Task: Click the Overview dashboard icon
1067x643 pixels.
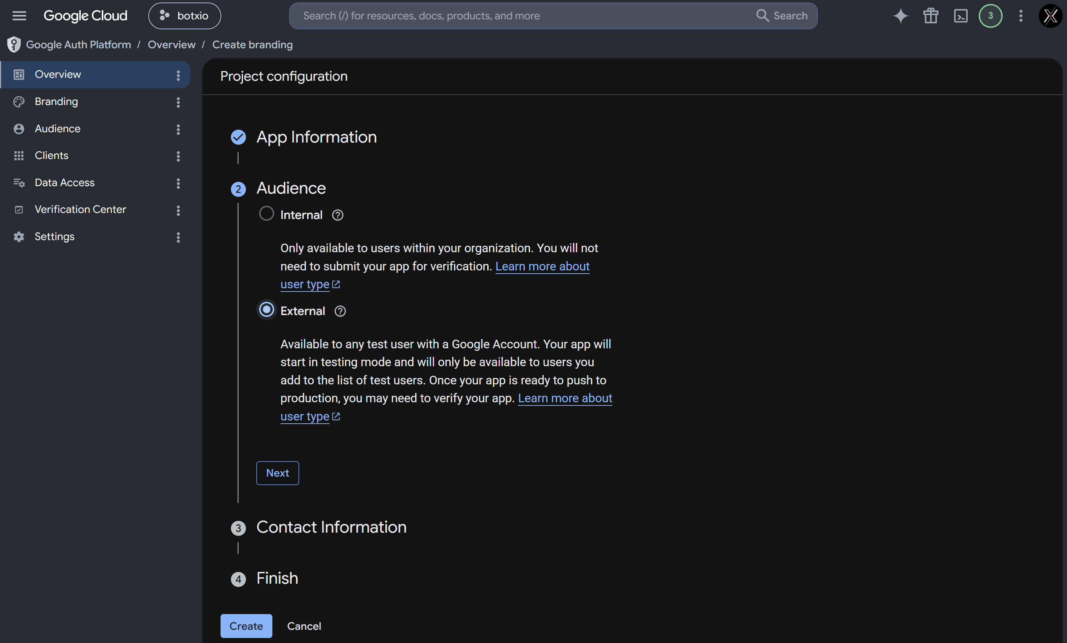Action: point(19,74)
